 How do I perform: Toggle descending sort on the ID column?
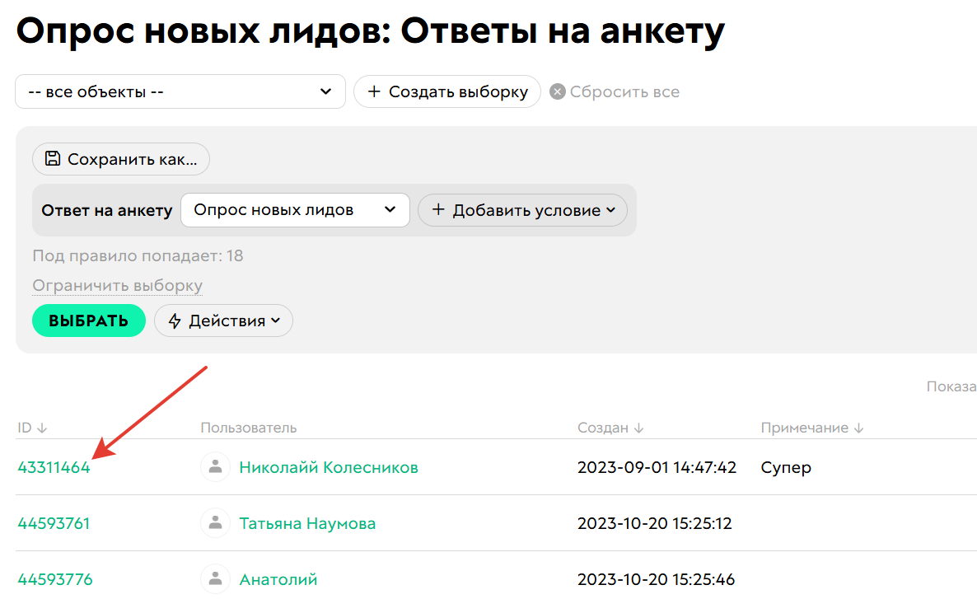click(x=41, y=427)
